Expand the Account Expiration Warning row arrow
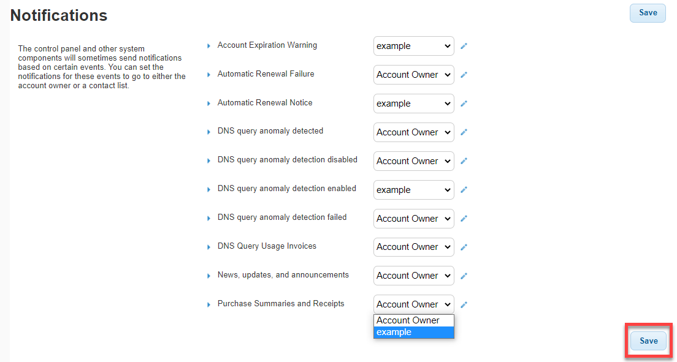 pyautogui.click(x=208, y=46)
